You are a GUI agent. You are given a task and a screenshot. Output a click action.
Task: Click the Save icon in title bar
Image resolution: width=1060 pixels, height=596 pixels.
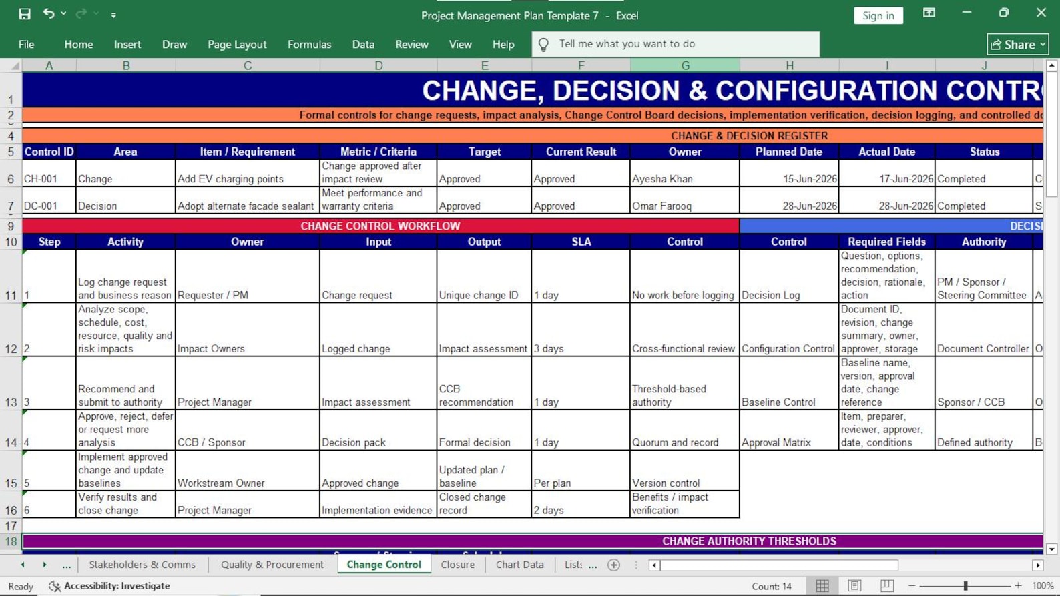coord(25,14)
